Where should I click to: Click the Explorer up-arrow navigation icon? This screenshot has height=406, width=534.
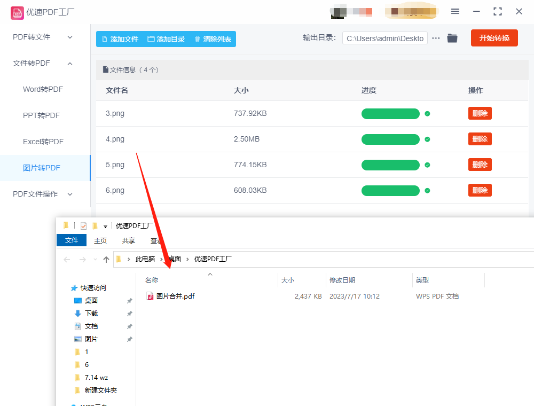[x=106, y=260]
